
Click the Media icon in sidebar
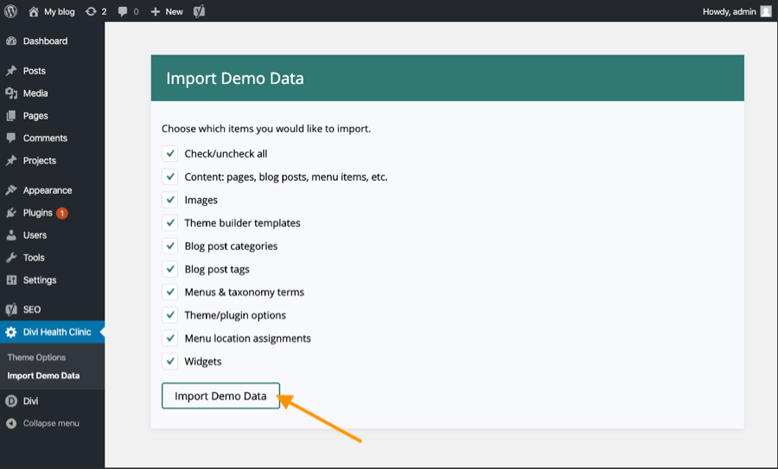(11, 93)
